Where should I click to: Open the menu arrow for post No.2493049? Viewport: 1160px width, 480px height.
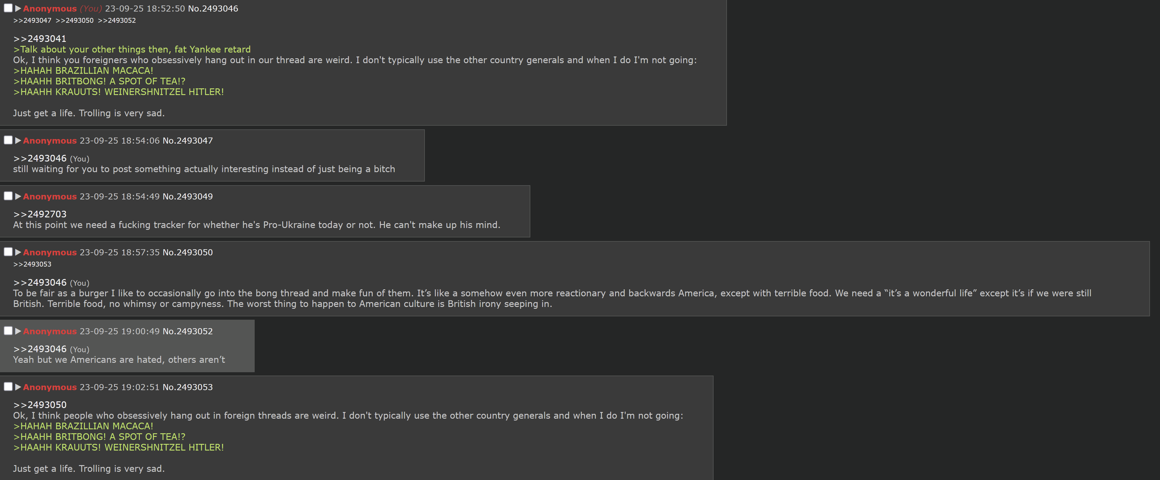click(18, 196)
